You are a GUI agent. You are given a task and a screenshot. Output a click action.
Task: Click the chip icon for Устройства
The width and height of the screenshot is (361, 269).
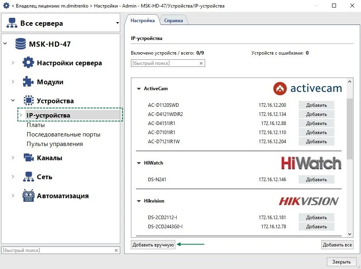click(29, 100)
